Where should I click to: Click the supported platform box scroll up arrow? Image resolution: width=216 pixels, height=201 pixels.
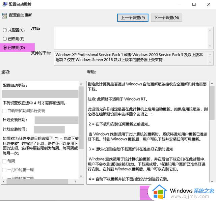(210, 55)
